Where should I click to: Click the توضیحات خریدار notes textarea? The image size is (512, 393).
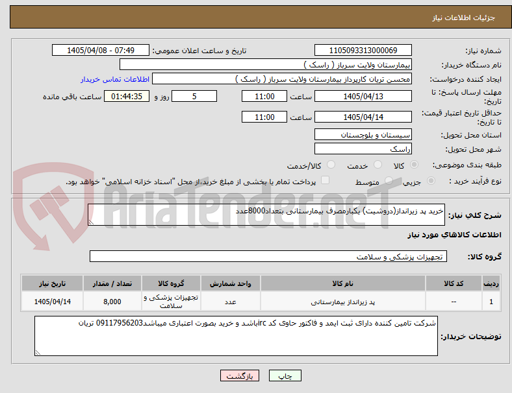[x=236, y=336]
